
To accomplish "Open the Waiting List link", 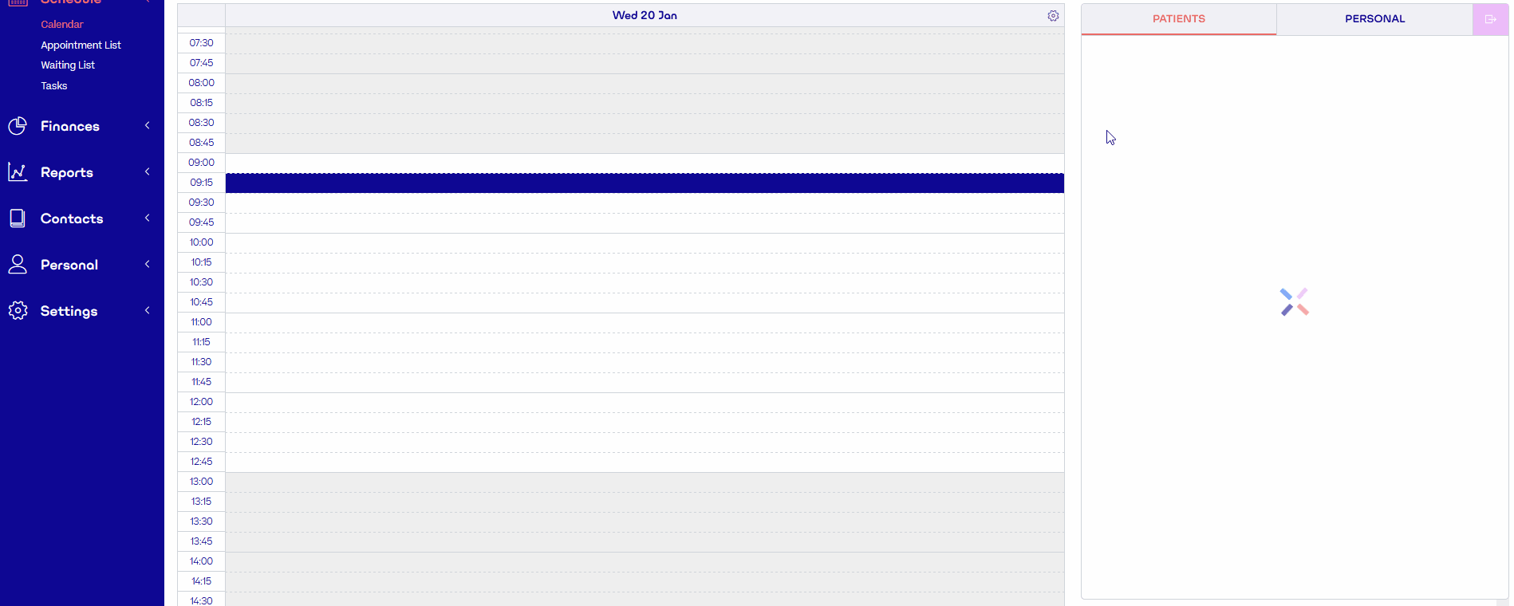I will [x=68, y=65].
